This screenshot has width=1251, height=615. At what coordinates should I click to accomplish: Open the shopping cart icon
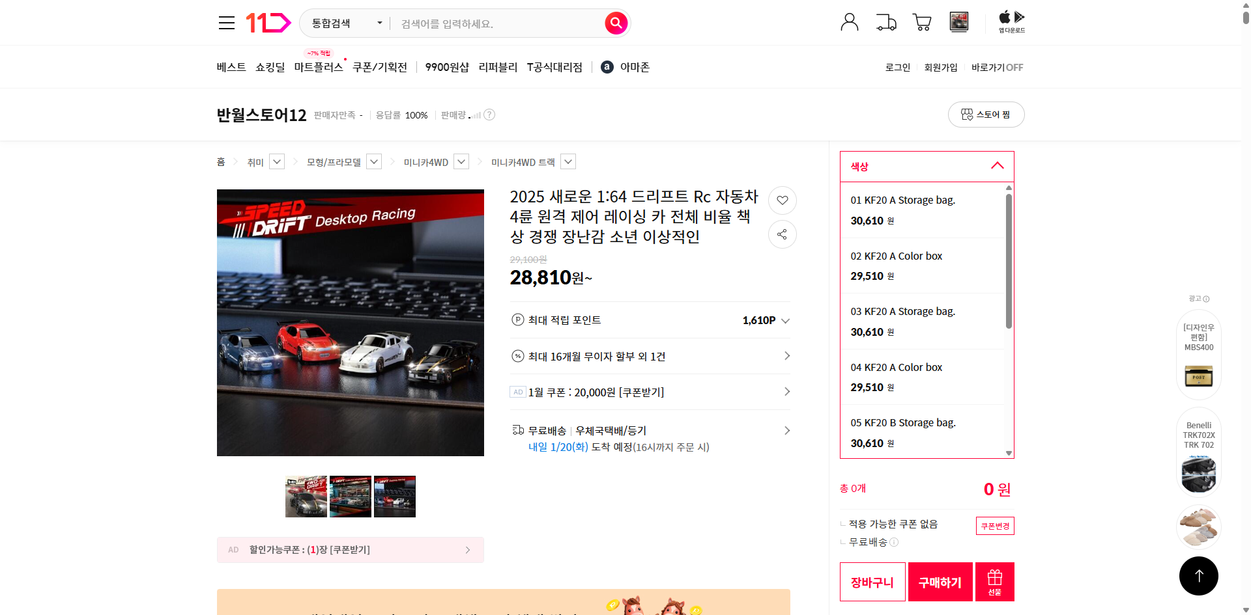pos(921,22)
